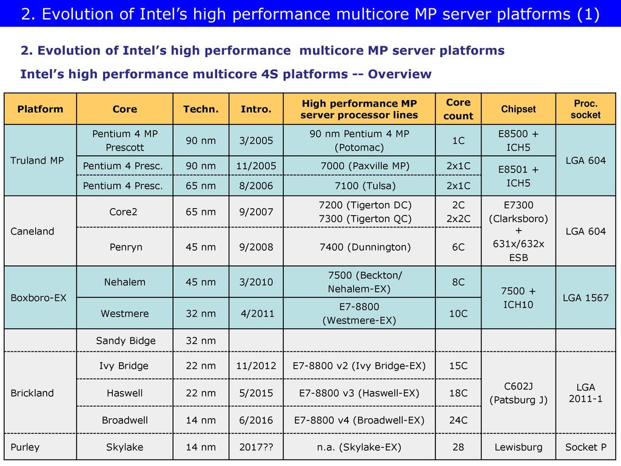Click the 'Haswell' core cell

[x=125, y=393]
